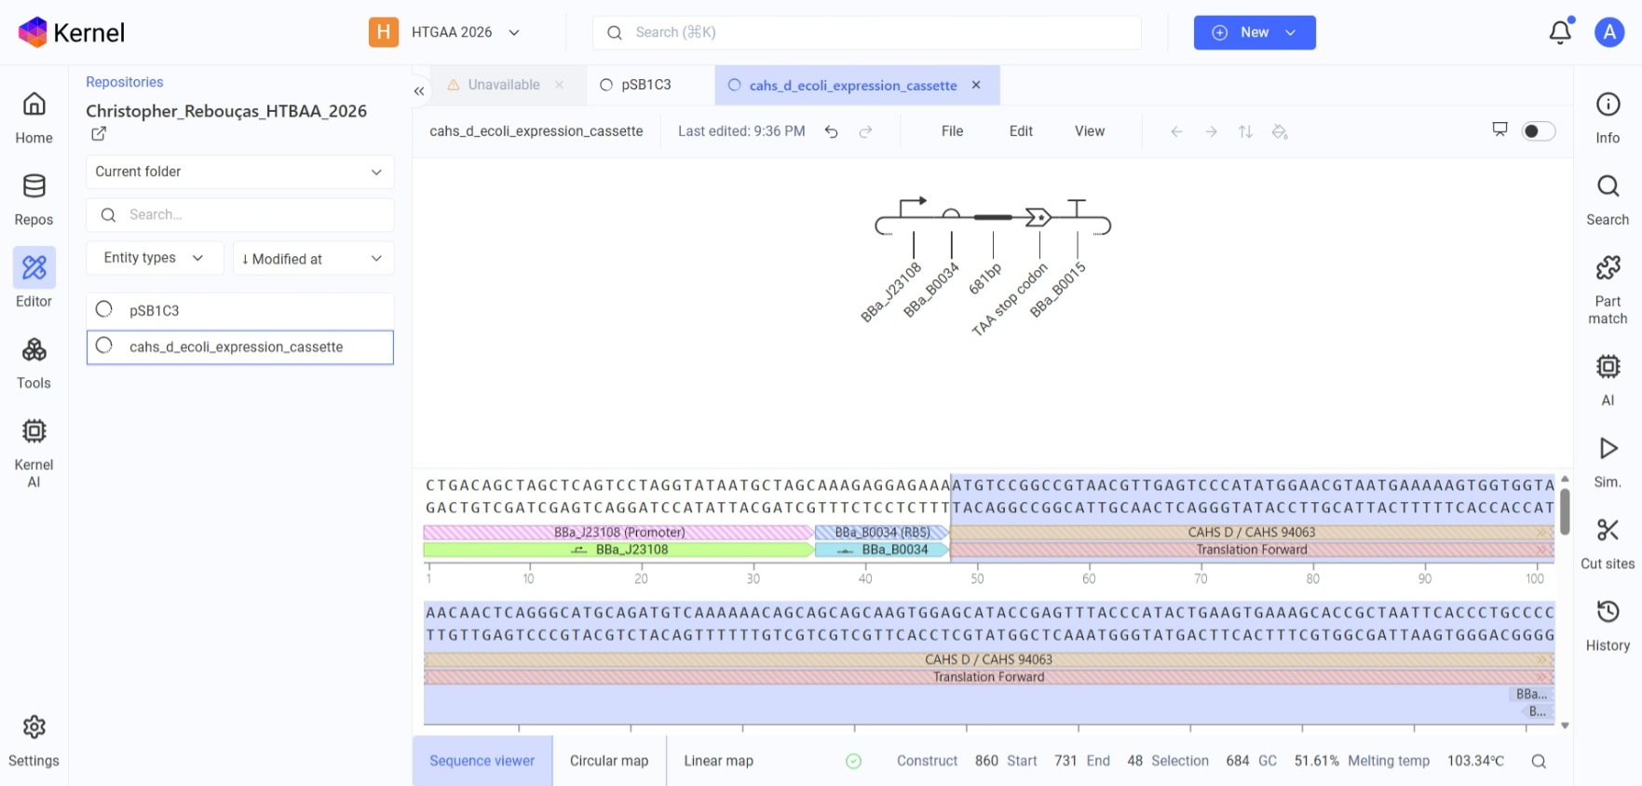Screen dimensions: 1642x786
Task: Click the global Search (⌘K) field
Action: pos(867,33)
